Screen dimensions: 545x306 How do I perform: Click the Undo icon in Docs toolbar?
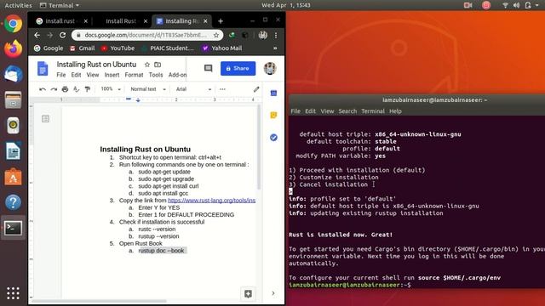[x=43, y=89]
